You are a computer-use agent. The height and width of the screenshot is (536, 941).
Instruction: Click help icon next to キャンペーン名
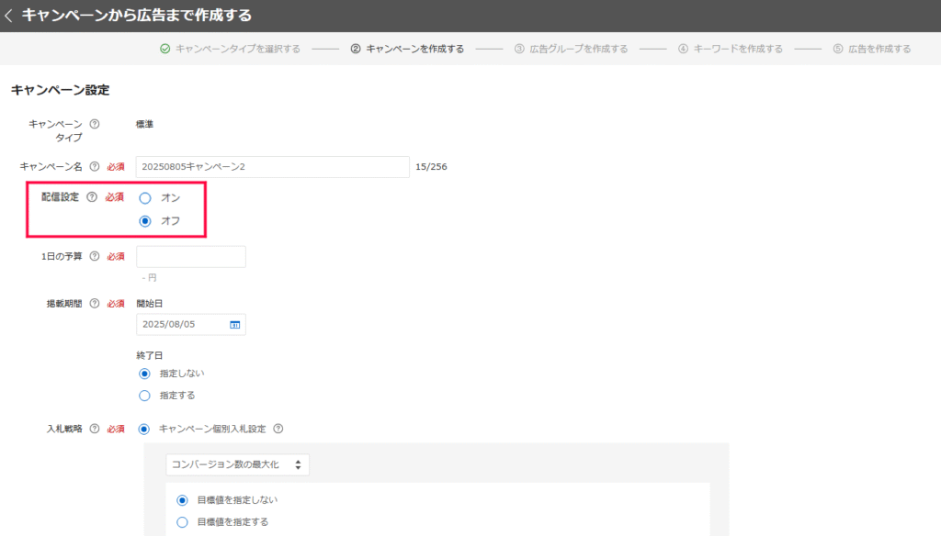(95, 166)
